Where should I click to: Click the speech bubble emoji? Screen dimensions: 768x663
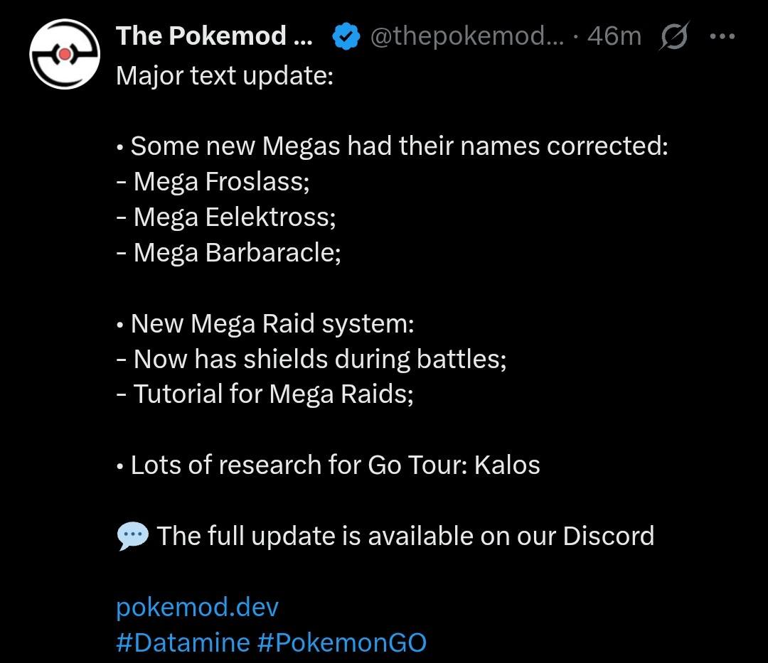(132, 537)
